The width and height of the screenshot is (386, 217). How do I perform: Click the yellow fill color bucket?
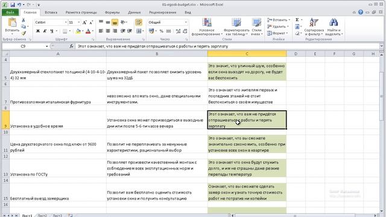click(78, 31)
